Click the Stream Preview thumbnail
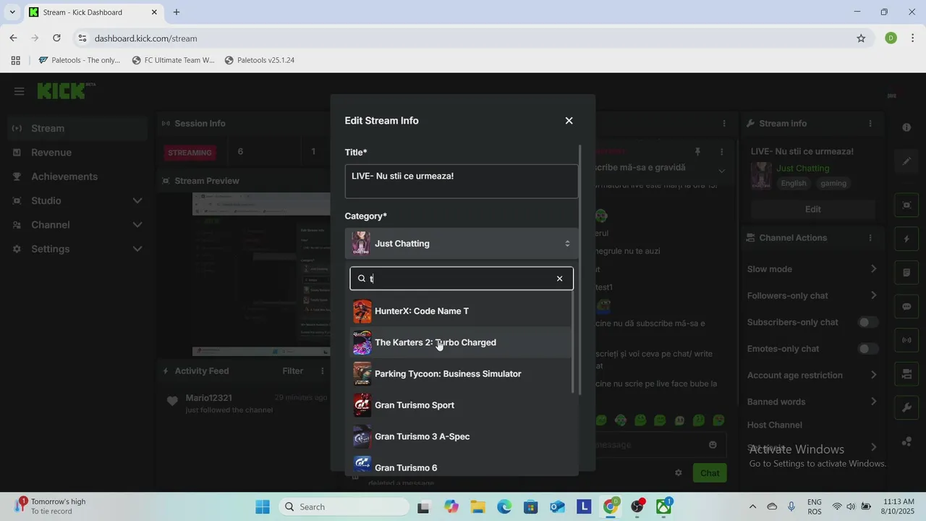 click(261, 275)
